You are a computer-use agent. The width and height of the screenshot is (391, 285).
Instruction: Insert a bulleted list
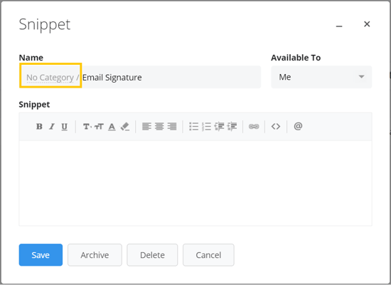pos(194,127)
